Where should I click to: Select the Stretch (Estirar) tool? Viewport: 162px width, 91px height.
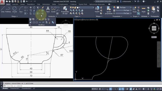(31, 13)
